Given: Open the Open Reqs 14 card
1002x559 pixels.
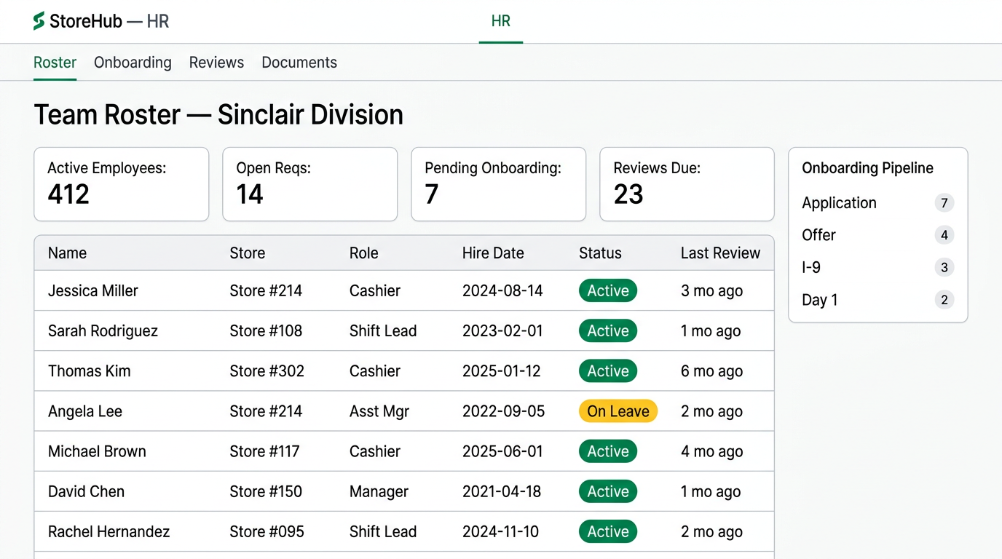Looking at the screenshot, I should pos(310,184).
